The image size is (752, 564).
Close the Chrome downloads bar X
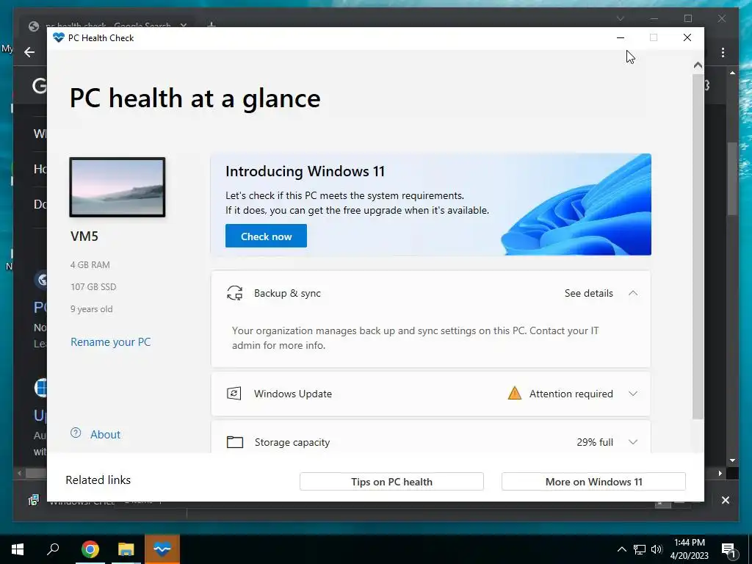tap(725, 500)
